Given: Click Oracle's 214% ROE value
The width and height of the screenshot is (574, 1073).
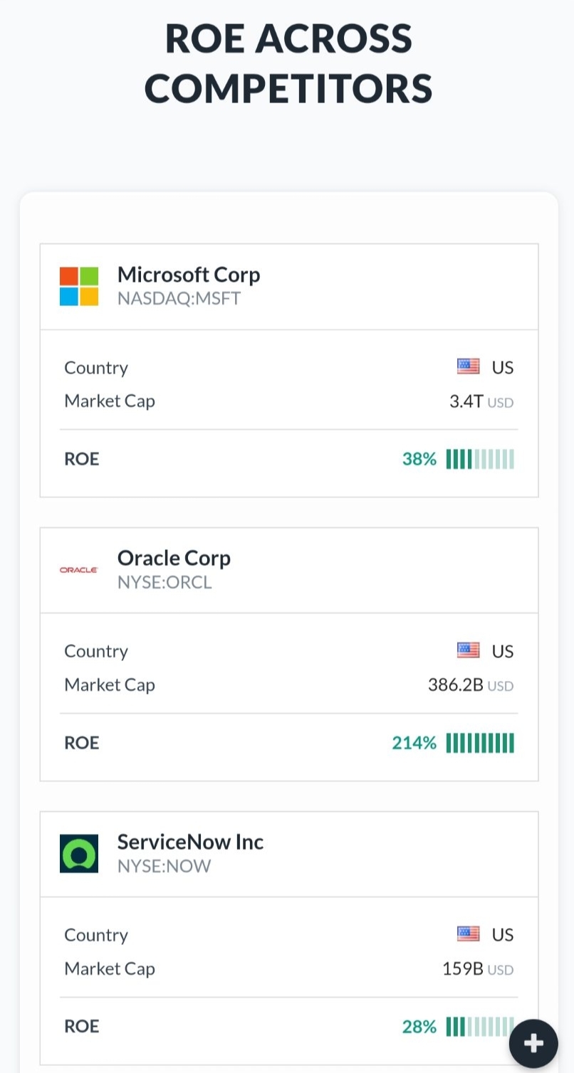Looking at the screenshot, I should (414, 743).
